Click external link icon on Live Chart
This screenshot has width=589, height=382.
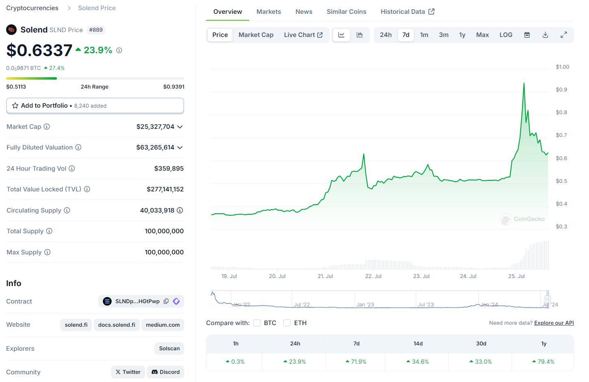point(320,35)
